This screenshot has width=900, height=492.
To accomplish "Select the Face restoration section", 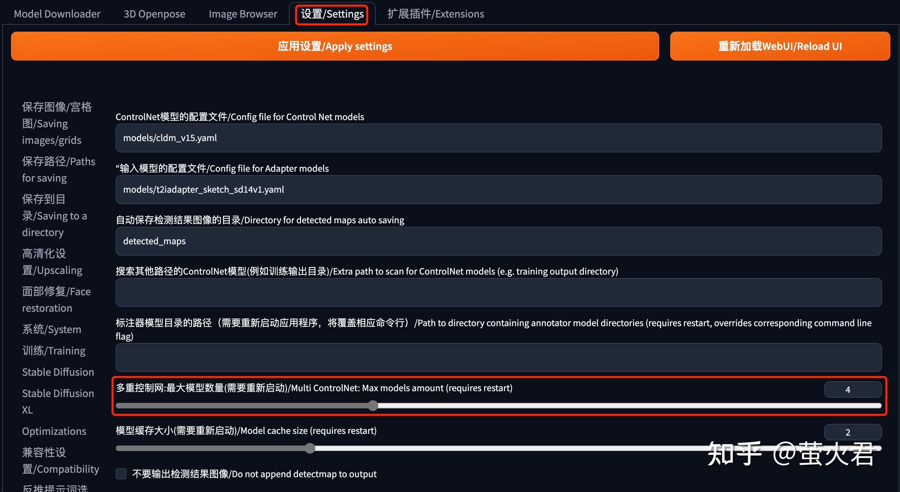I will tap(56, 299).
